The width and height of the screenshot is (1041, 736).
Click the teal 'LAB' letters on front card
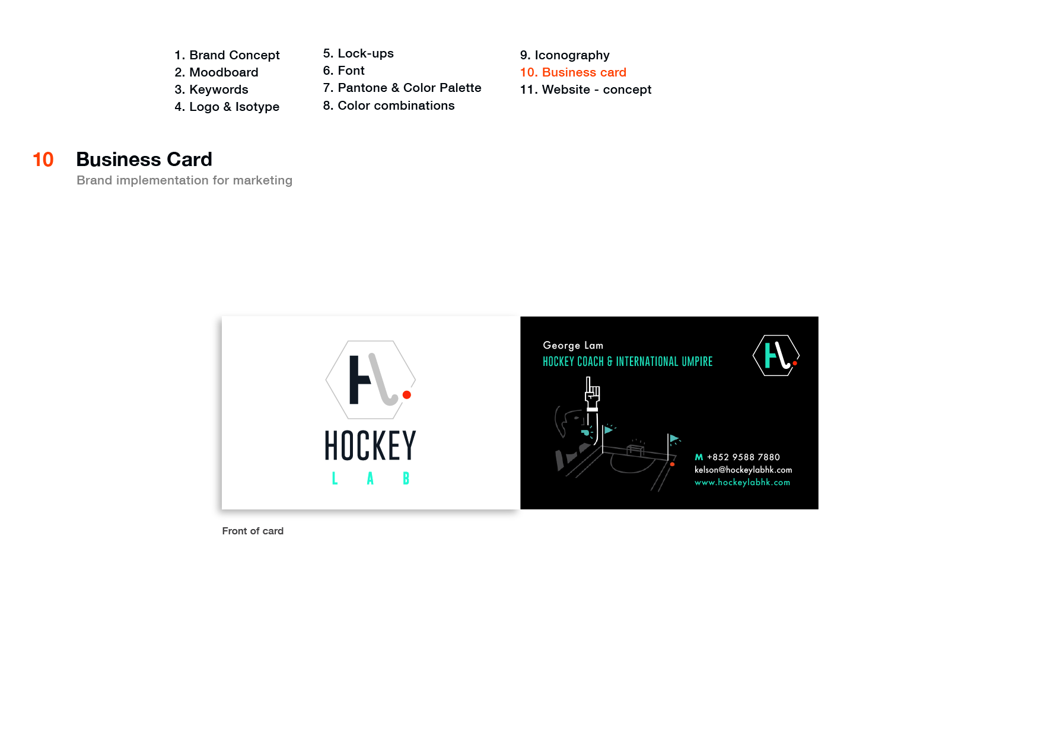click(371, 479)
